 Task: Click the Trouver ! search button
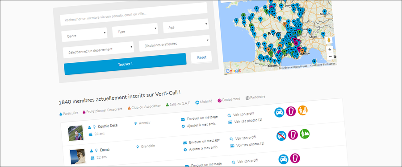pyautogui.click(x=125, y=64)
